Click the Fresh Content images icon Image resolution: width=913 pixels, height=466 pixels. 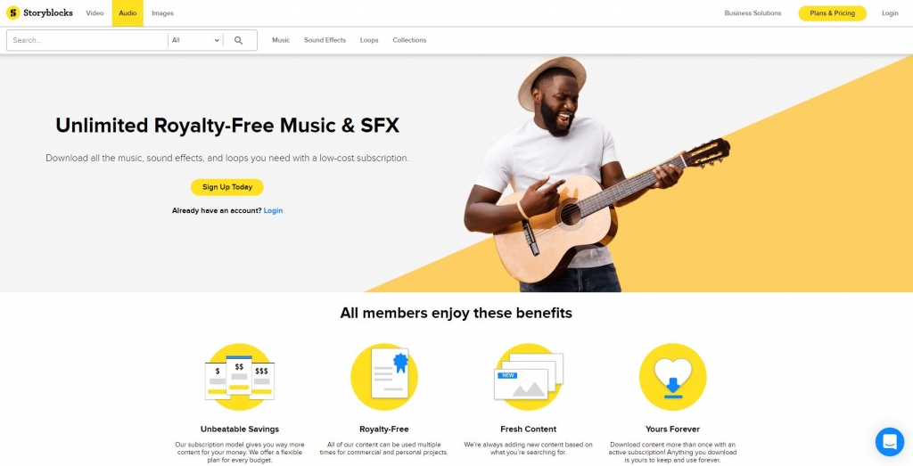[x=529, y=377]
